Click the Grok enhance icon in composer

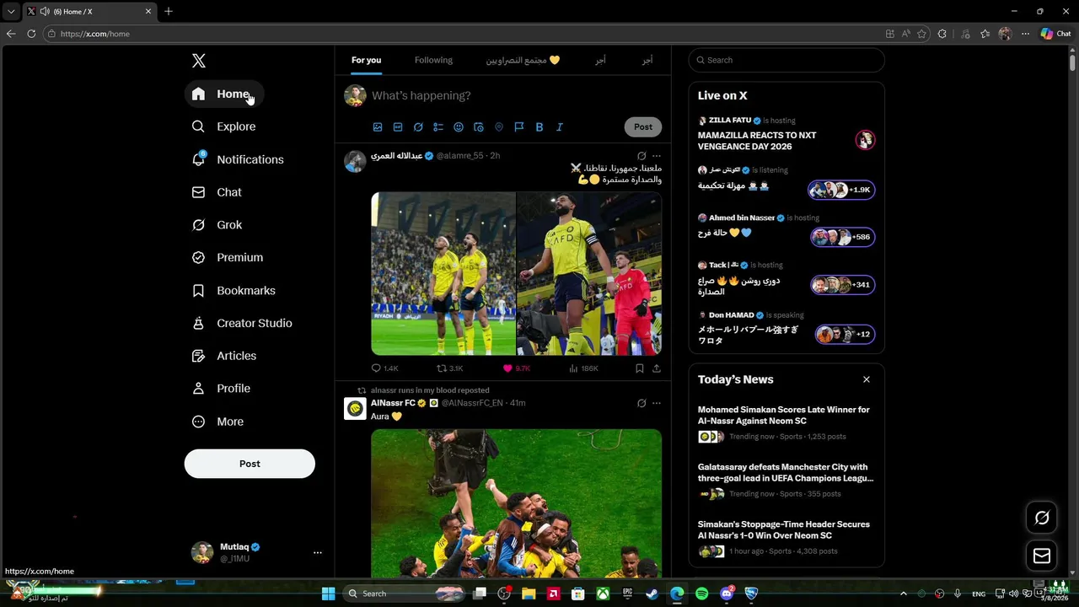pyautogui.click(x=418, y=126)
